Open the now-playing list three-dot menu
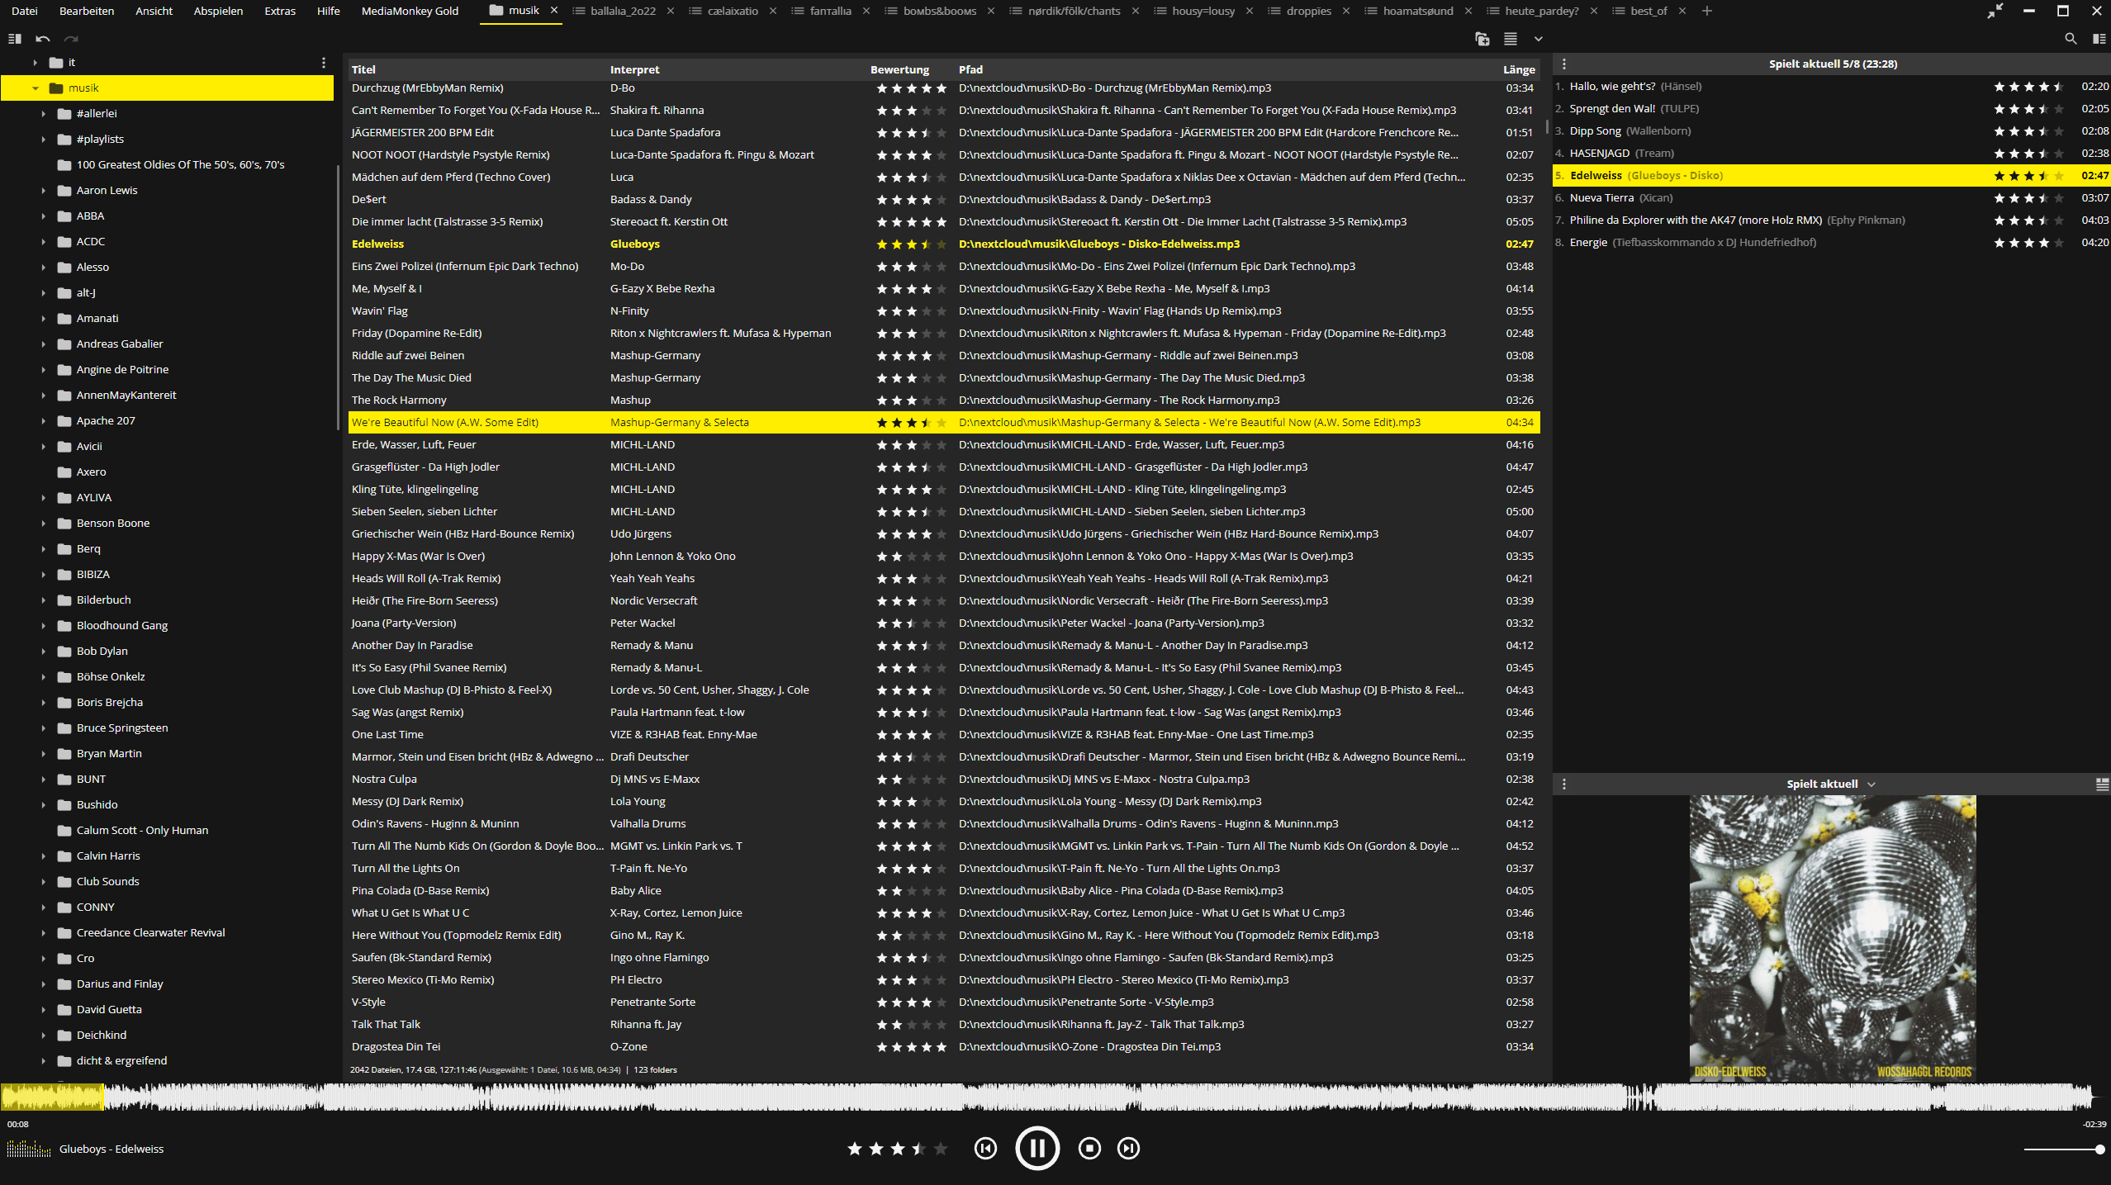Viewport: 2111px width, 1185px height. coord(1564,64)
